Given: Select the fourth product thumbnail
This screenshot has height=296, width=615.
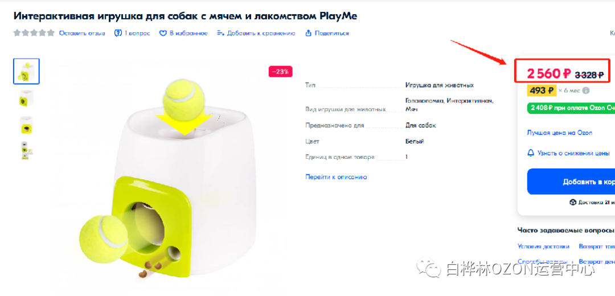Looking at the screenshot, I should pyautogui.click(x=26, y=150).
